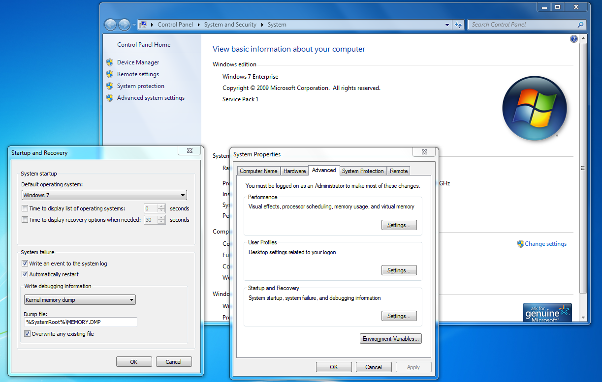
Task: Switch to Computer Name tab
Action: pyautogui.click(x=258, y=171)
